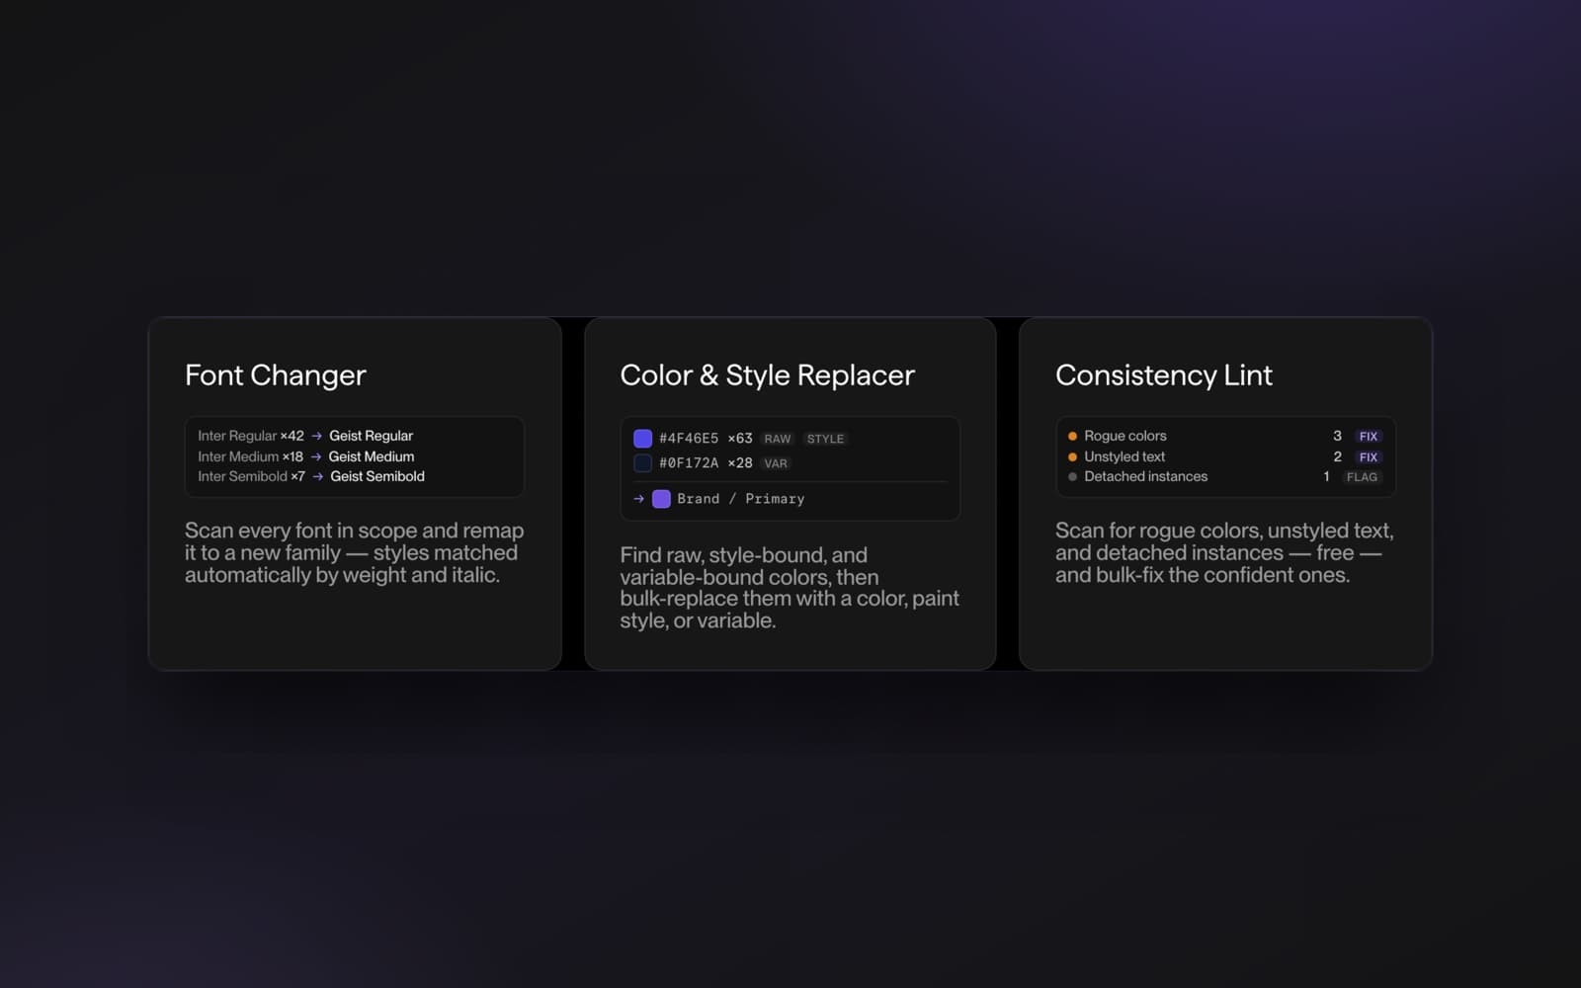Click the orange dot beside Rogue colors
The image size is (1581, 988).
pos(1072,436)
